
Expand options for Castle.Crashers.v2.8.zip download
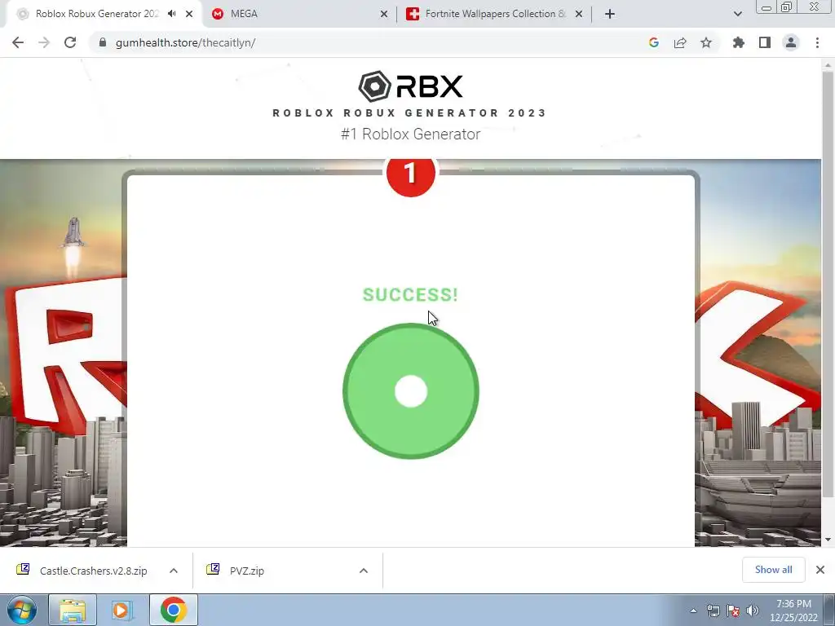(174, 571)
